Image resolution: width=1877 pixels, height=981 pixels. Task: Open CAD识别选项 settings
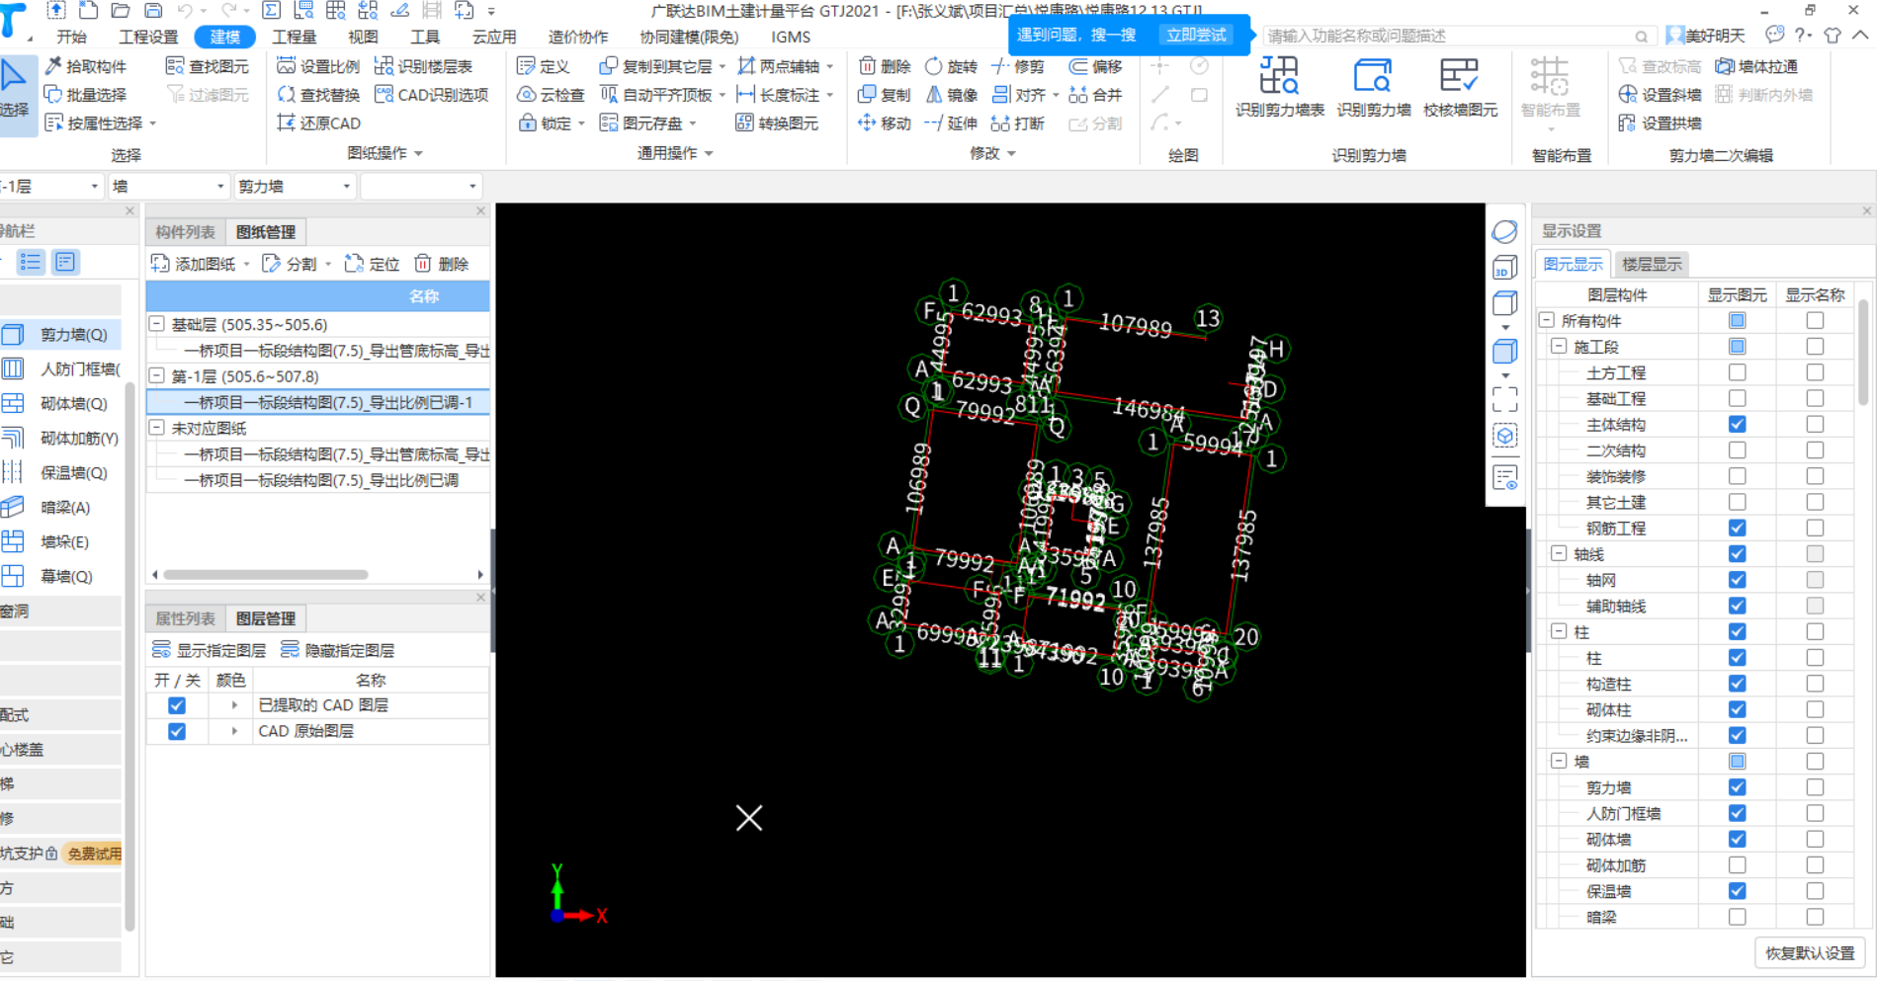pyautogui.click(x=432, y=95)
